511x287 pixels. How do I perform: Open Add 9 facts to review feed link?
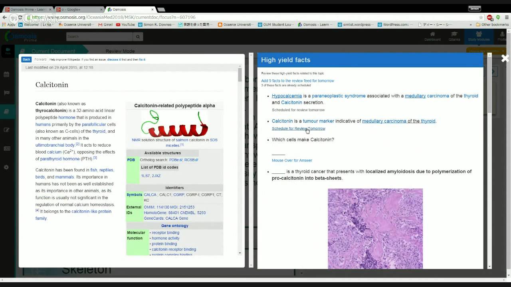click(x=297, y=81)
